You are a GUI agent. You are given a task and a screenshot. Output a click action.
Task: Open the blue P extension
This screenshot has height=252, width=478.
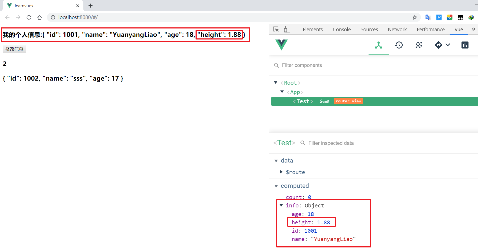click(x=439, y=17)
